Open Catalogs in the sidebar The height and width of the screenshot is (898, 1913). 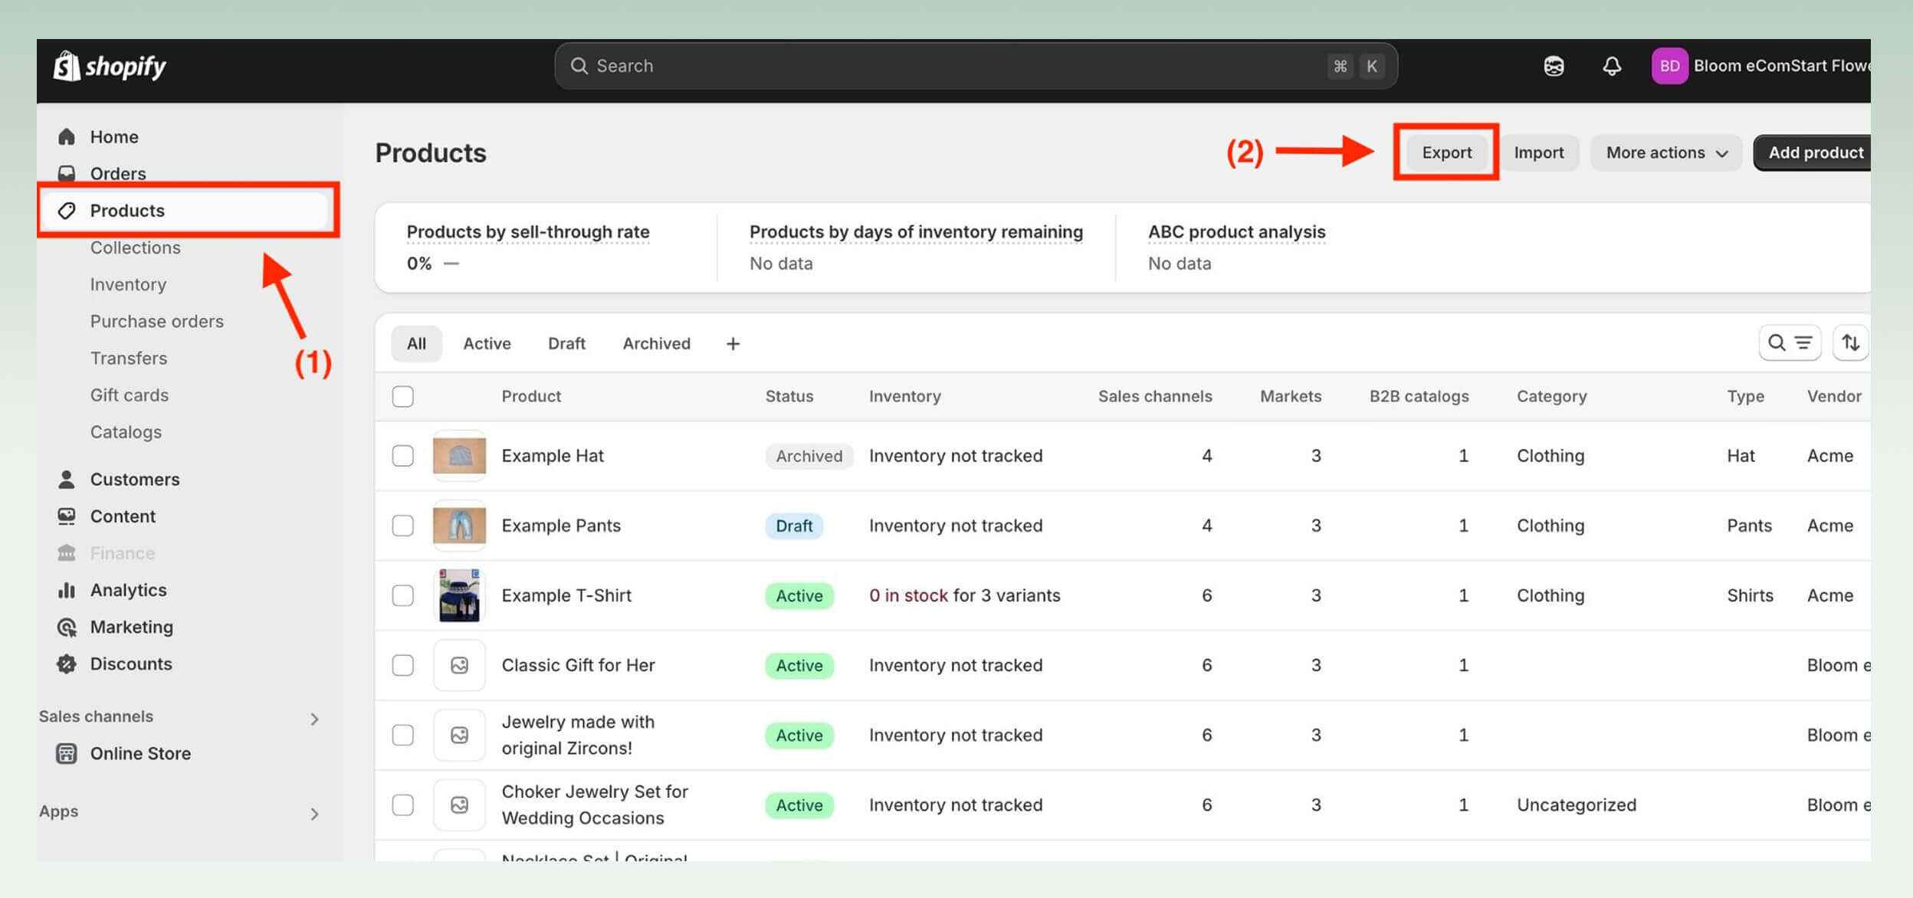click(x=126, y=432)
